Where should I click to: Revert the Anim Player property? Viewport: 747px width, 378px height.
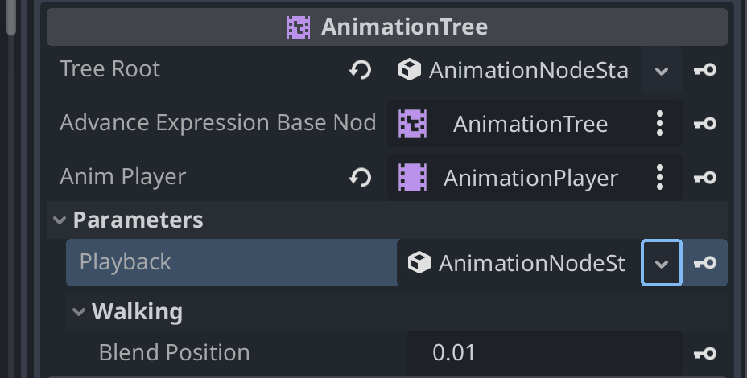click(360, 178)
